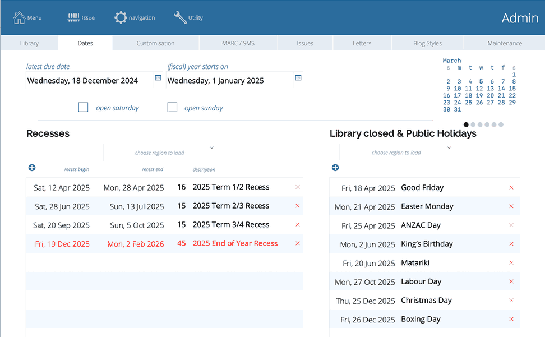Open the navigation gear icon
Viewport: 545px width, 337px height.
[x=121, y=17]
